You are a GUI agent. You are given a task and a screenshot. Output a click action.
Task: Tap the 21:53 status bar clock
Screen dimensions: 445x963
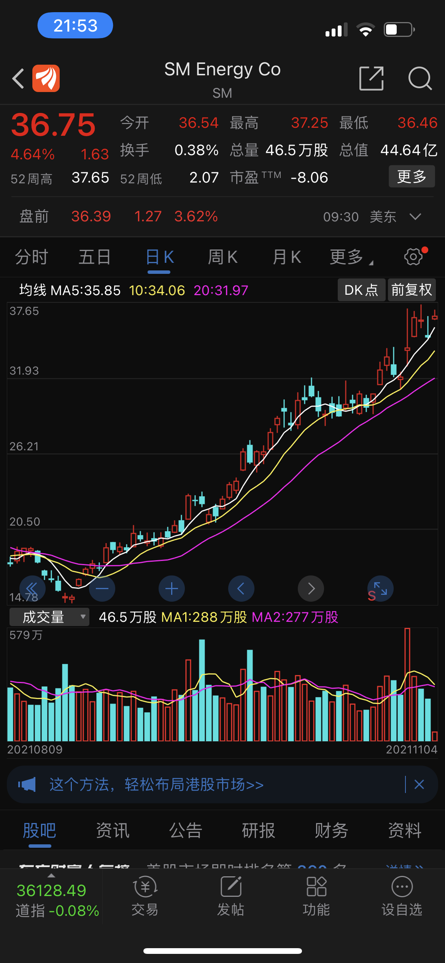75,25
